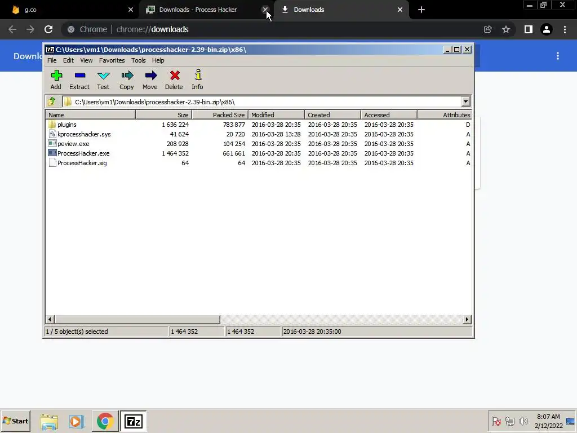Open the View menu in 7-Zip
This screenshot has height=433, width=577.
coord(86,60)
